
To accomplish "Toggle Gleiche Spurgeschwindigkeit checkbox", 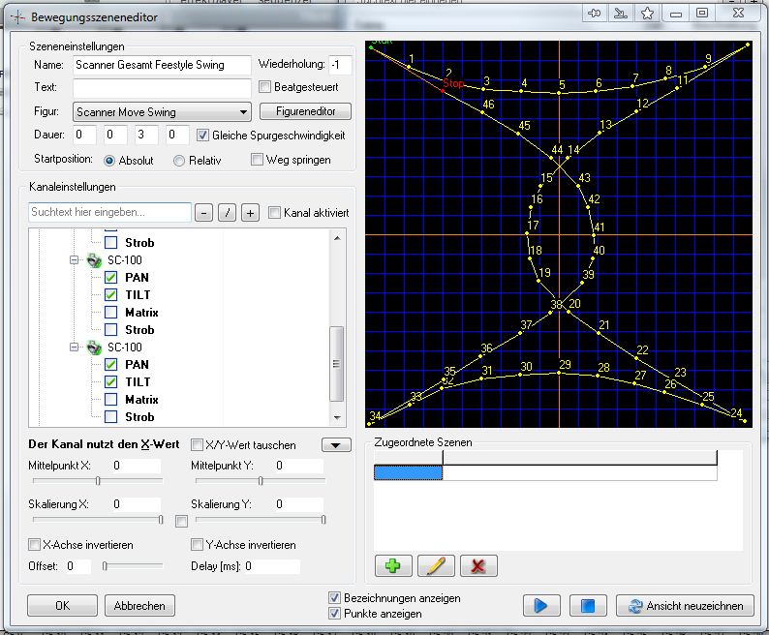I will (203, 136).
